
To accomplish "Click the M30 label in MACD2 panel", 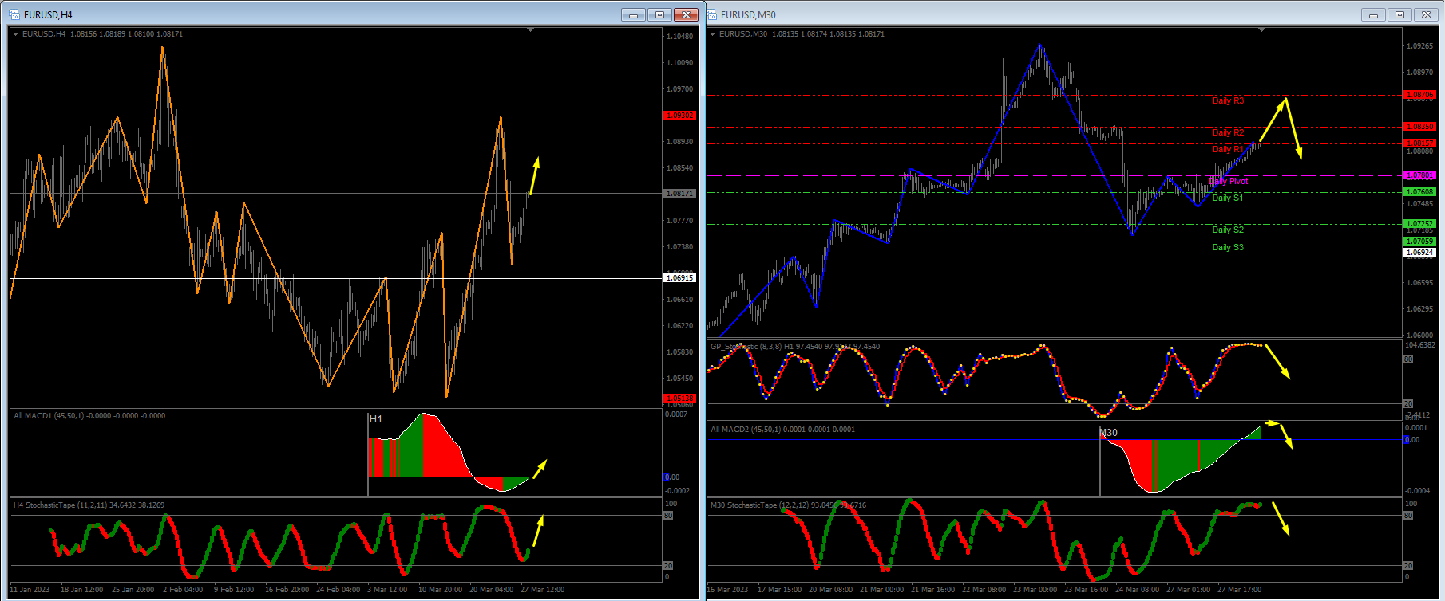I will pyautogui.click(x=1109, y=433).
